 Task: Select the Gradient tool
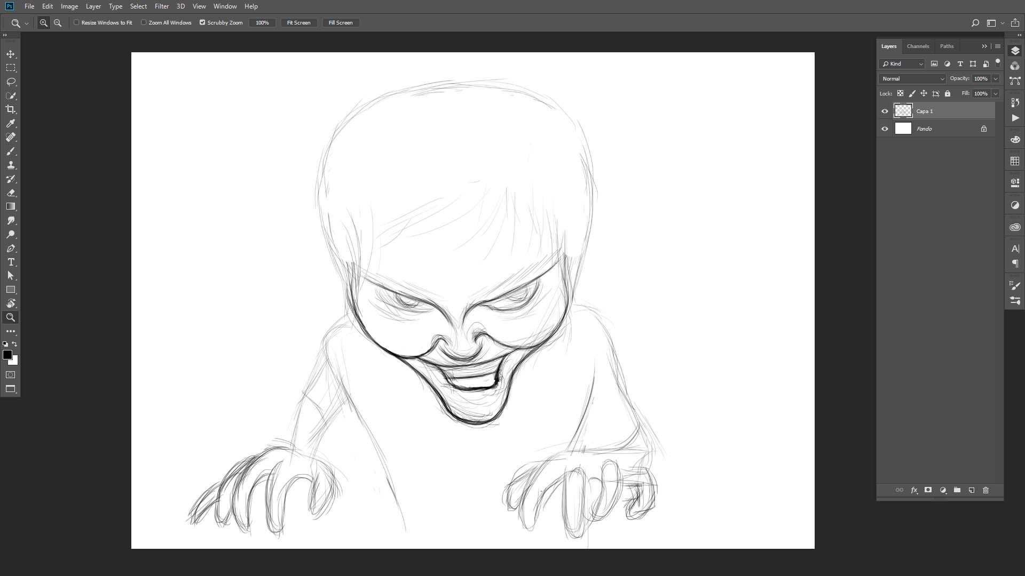pos(11,206)
